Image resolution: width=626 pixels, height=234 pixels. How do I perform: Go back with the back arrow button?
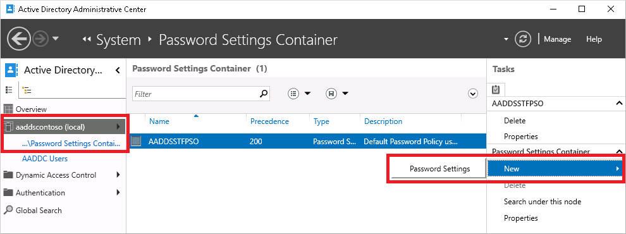pyautogui.click(x=19, y=39)
